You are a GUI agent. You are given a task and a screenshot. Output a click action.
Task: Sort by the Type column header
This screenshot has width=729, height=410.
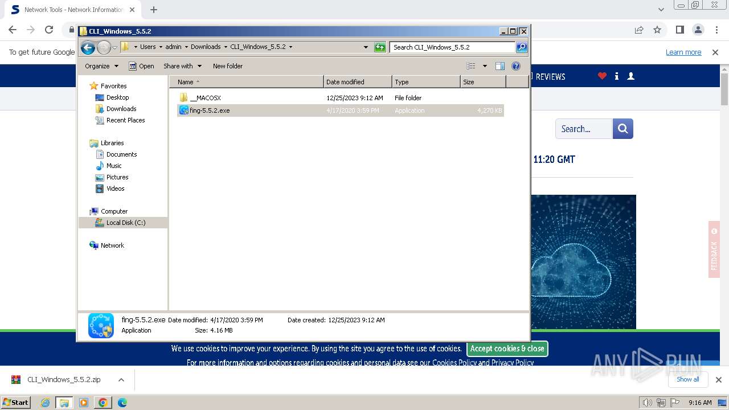(x=426, y=82)
